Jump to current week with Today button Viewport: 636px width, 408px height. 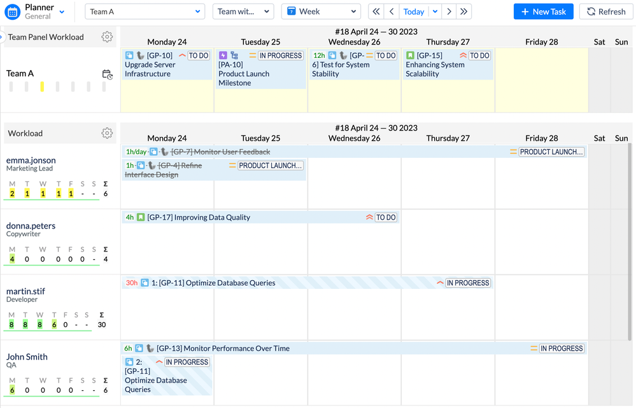tap(413, 11)
